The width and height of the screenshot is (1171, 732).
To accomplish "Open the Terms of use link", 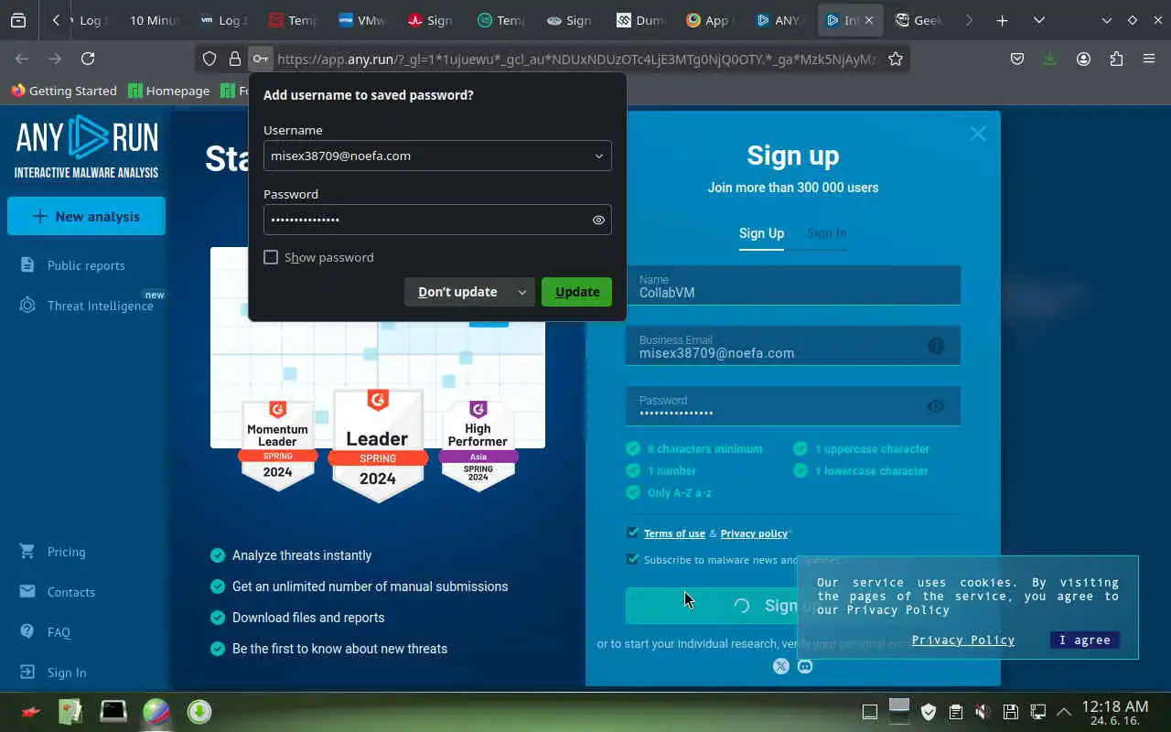I will pos(674,533).
